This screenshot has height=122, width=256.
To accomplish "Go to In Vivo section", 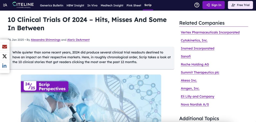I will [x=92, y=5].
